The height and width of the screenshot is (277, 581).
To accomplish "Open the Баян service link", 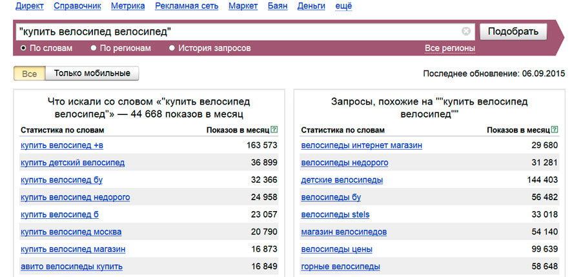I will (278, 6).
